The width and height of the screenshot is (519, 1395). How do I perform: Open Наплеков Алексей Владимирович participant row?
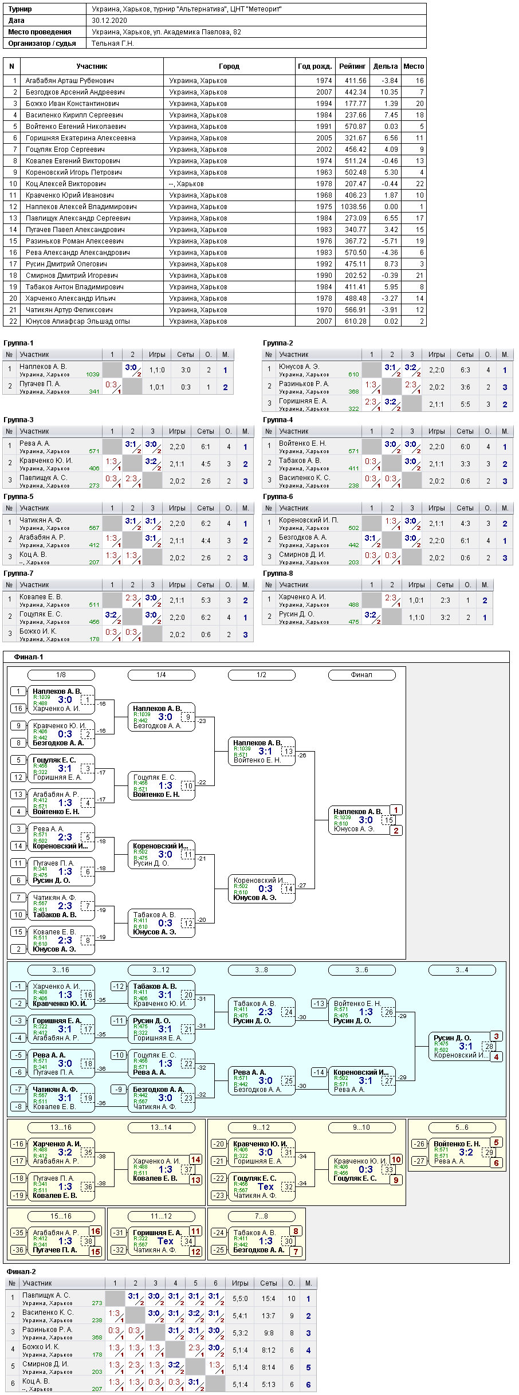[215, 207]
